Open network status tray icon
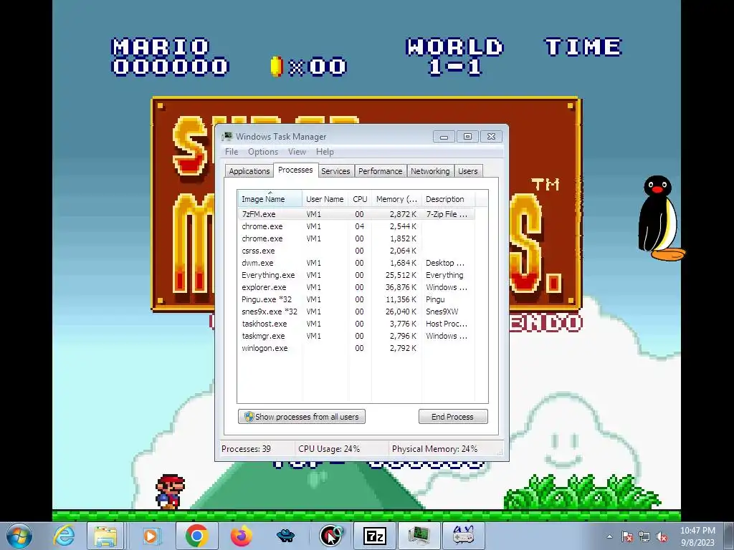The image size is (734, 550). pos(644,536)
